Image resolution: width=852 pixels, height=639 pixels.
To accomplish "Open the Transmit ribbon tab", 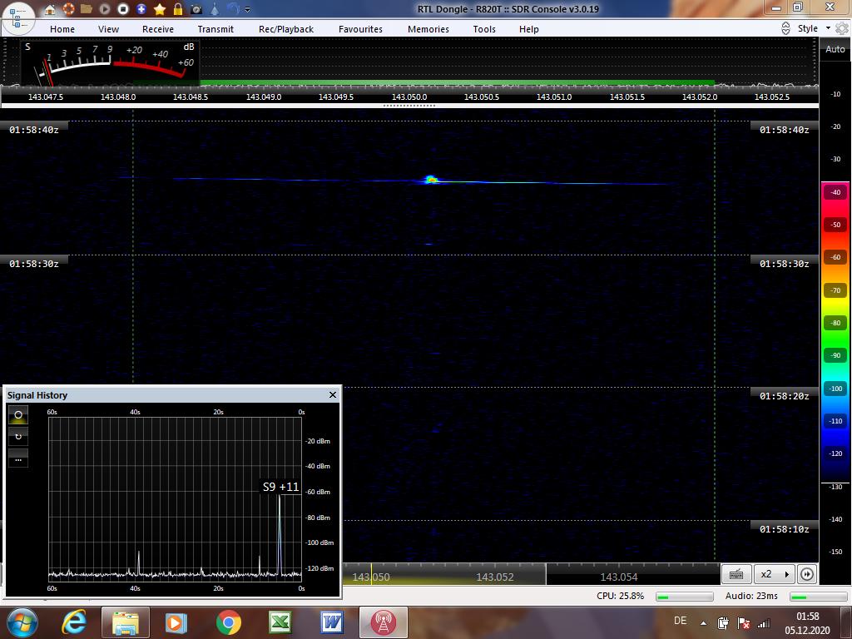I will pos(215,29).
